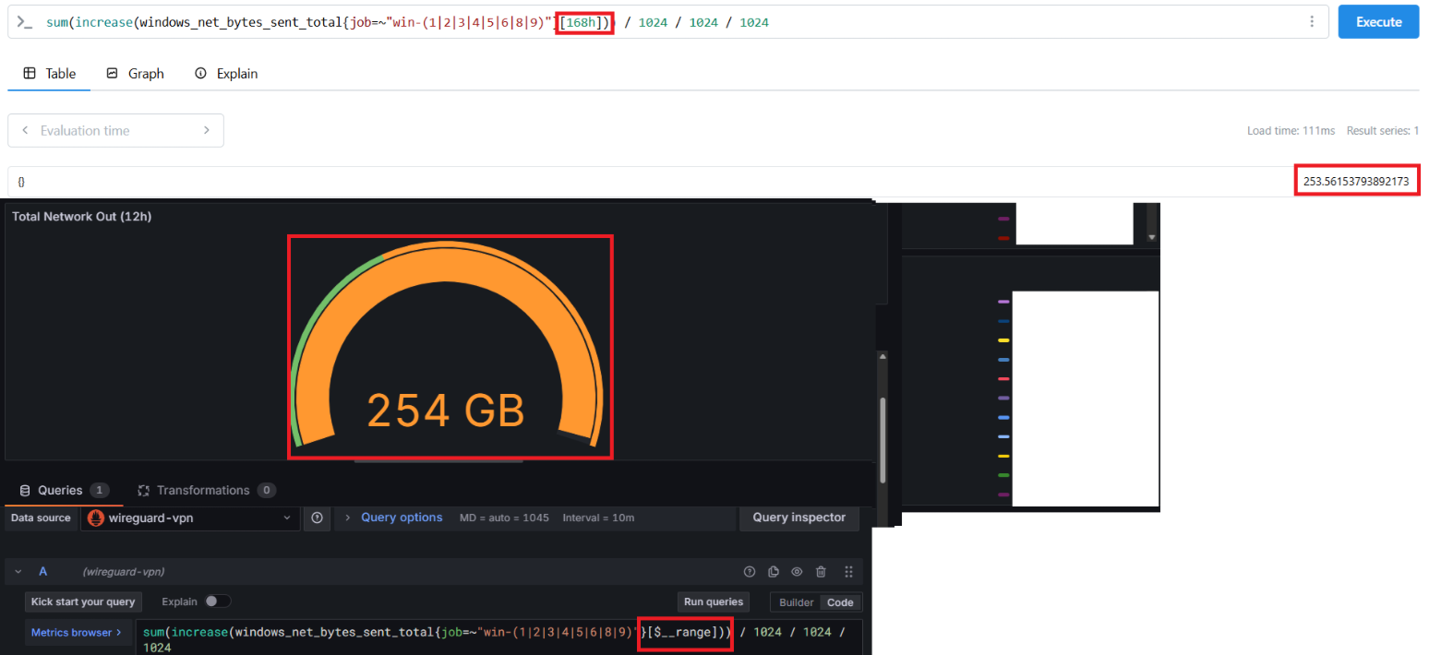Open the three-dot menu beside Execute
The image size is (1429, 655).
[1311, 22]
